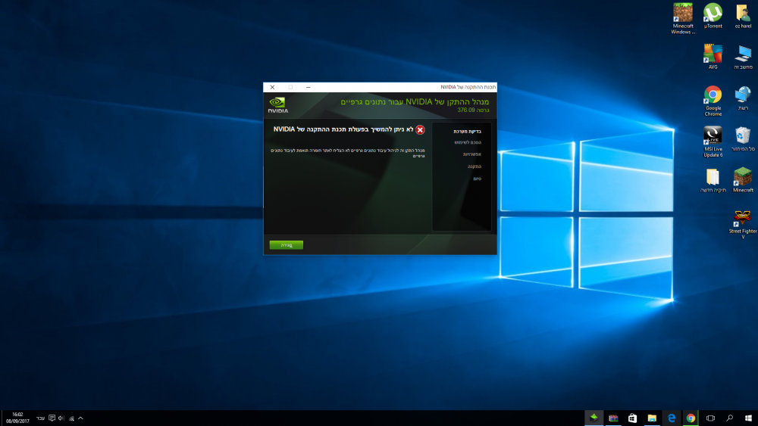Open Task View in taskbar
The width and height of the screenshot is (758, 426).
[710, 418]
